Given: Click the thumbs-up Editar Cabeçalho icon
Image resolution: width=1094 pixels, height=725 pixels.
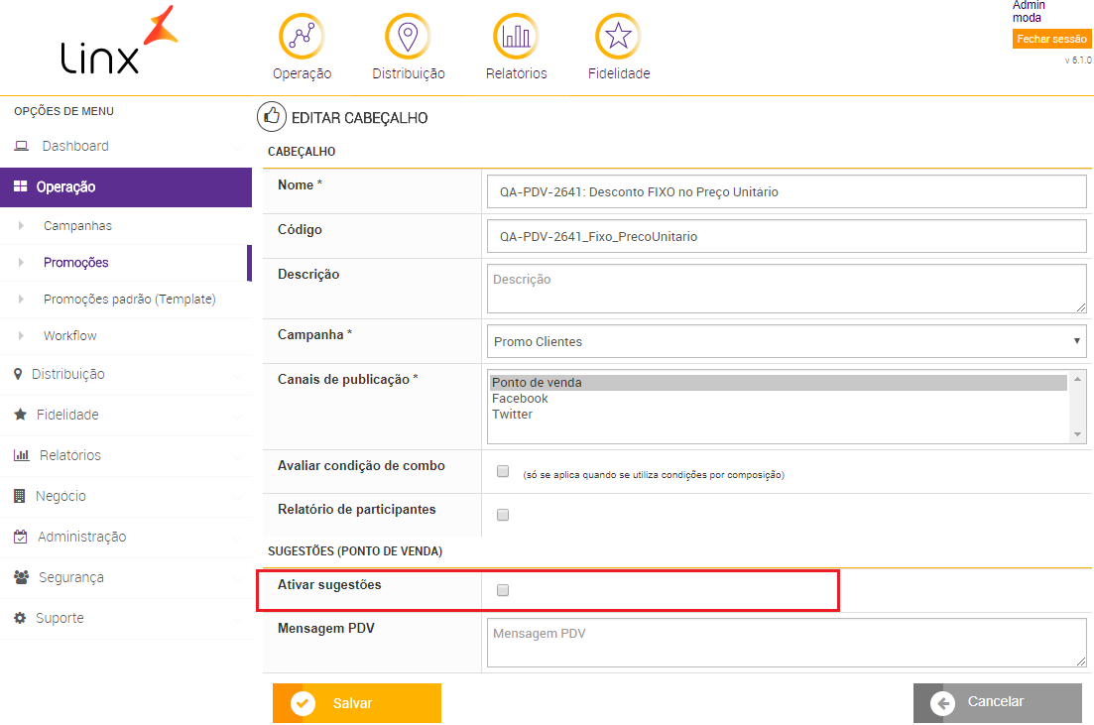Looking at the screenshot, I should coord(271,117).
